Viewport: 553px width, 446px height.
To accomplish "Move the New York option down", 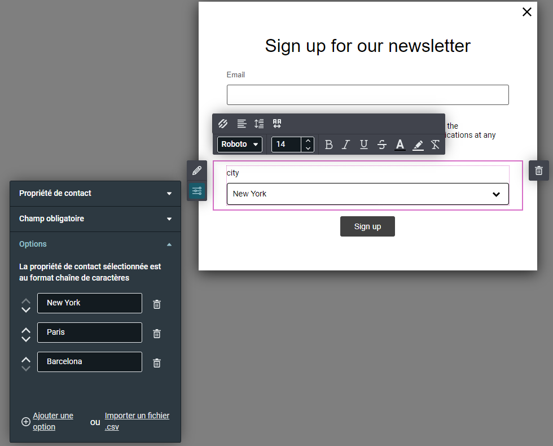I will pyautogui.click(x=26, y=310).
